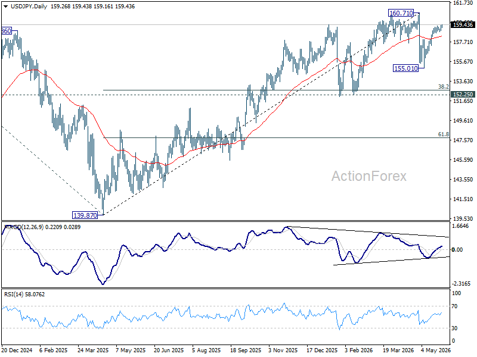Select the current price tag 159.436
The image size is (477, 357).
pyautogui.click(x=463, y=25)
